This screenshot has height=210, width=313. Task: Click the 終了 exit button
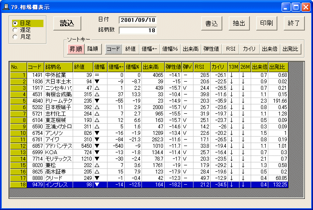coord(294,23)
